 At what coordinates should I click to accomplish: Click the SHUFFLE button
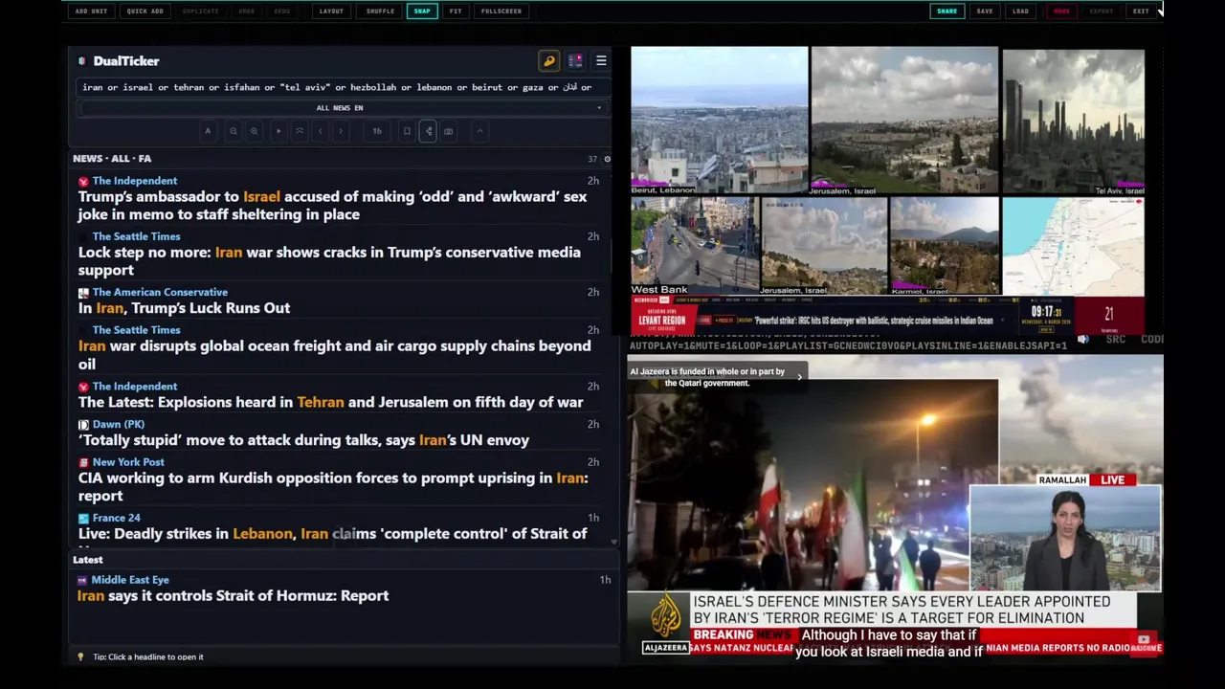pos(380,11)
